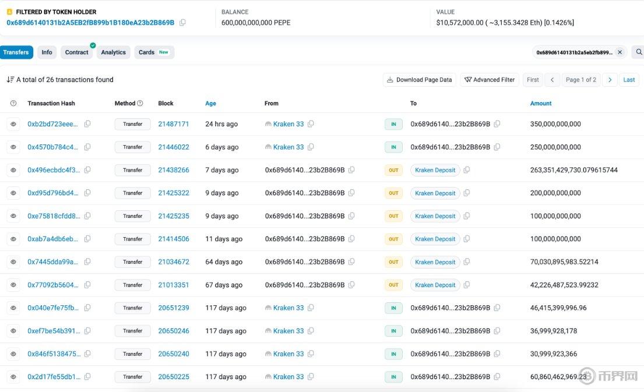The height and width of the screenshot is (392, 644).
Task: Switch to the Analytics tab
Action: tap(113, 52)
